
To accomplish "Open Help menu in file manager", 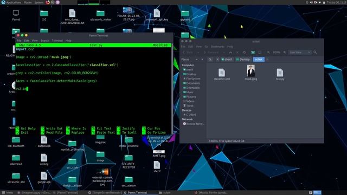I will point(230,47).
